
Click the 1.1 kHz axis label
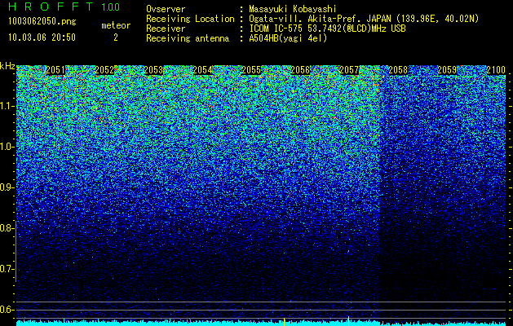point(7,107)
